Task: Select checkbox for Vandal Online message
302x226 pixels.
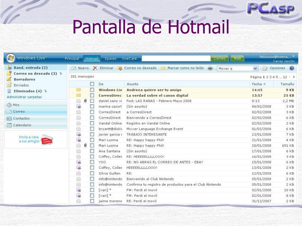Action: click(92, 123)
